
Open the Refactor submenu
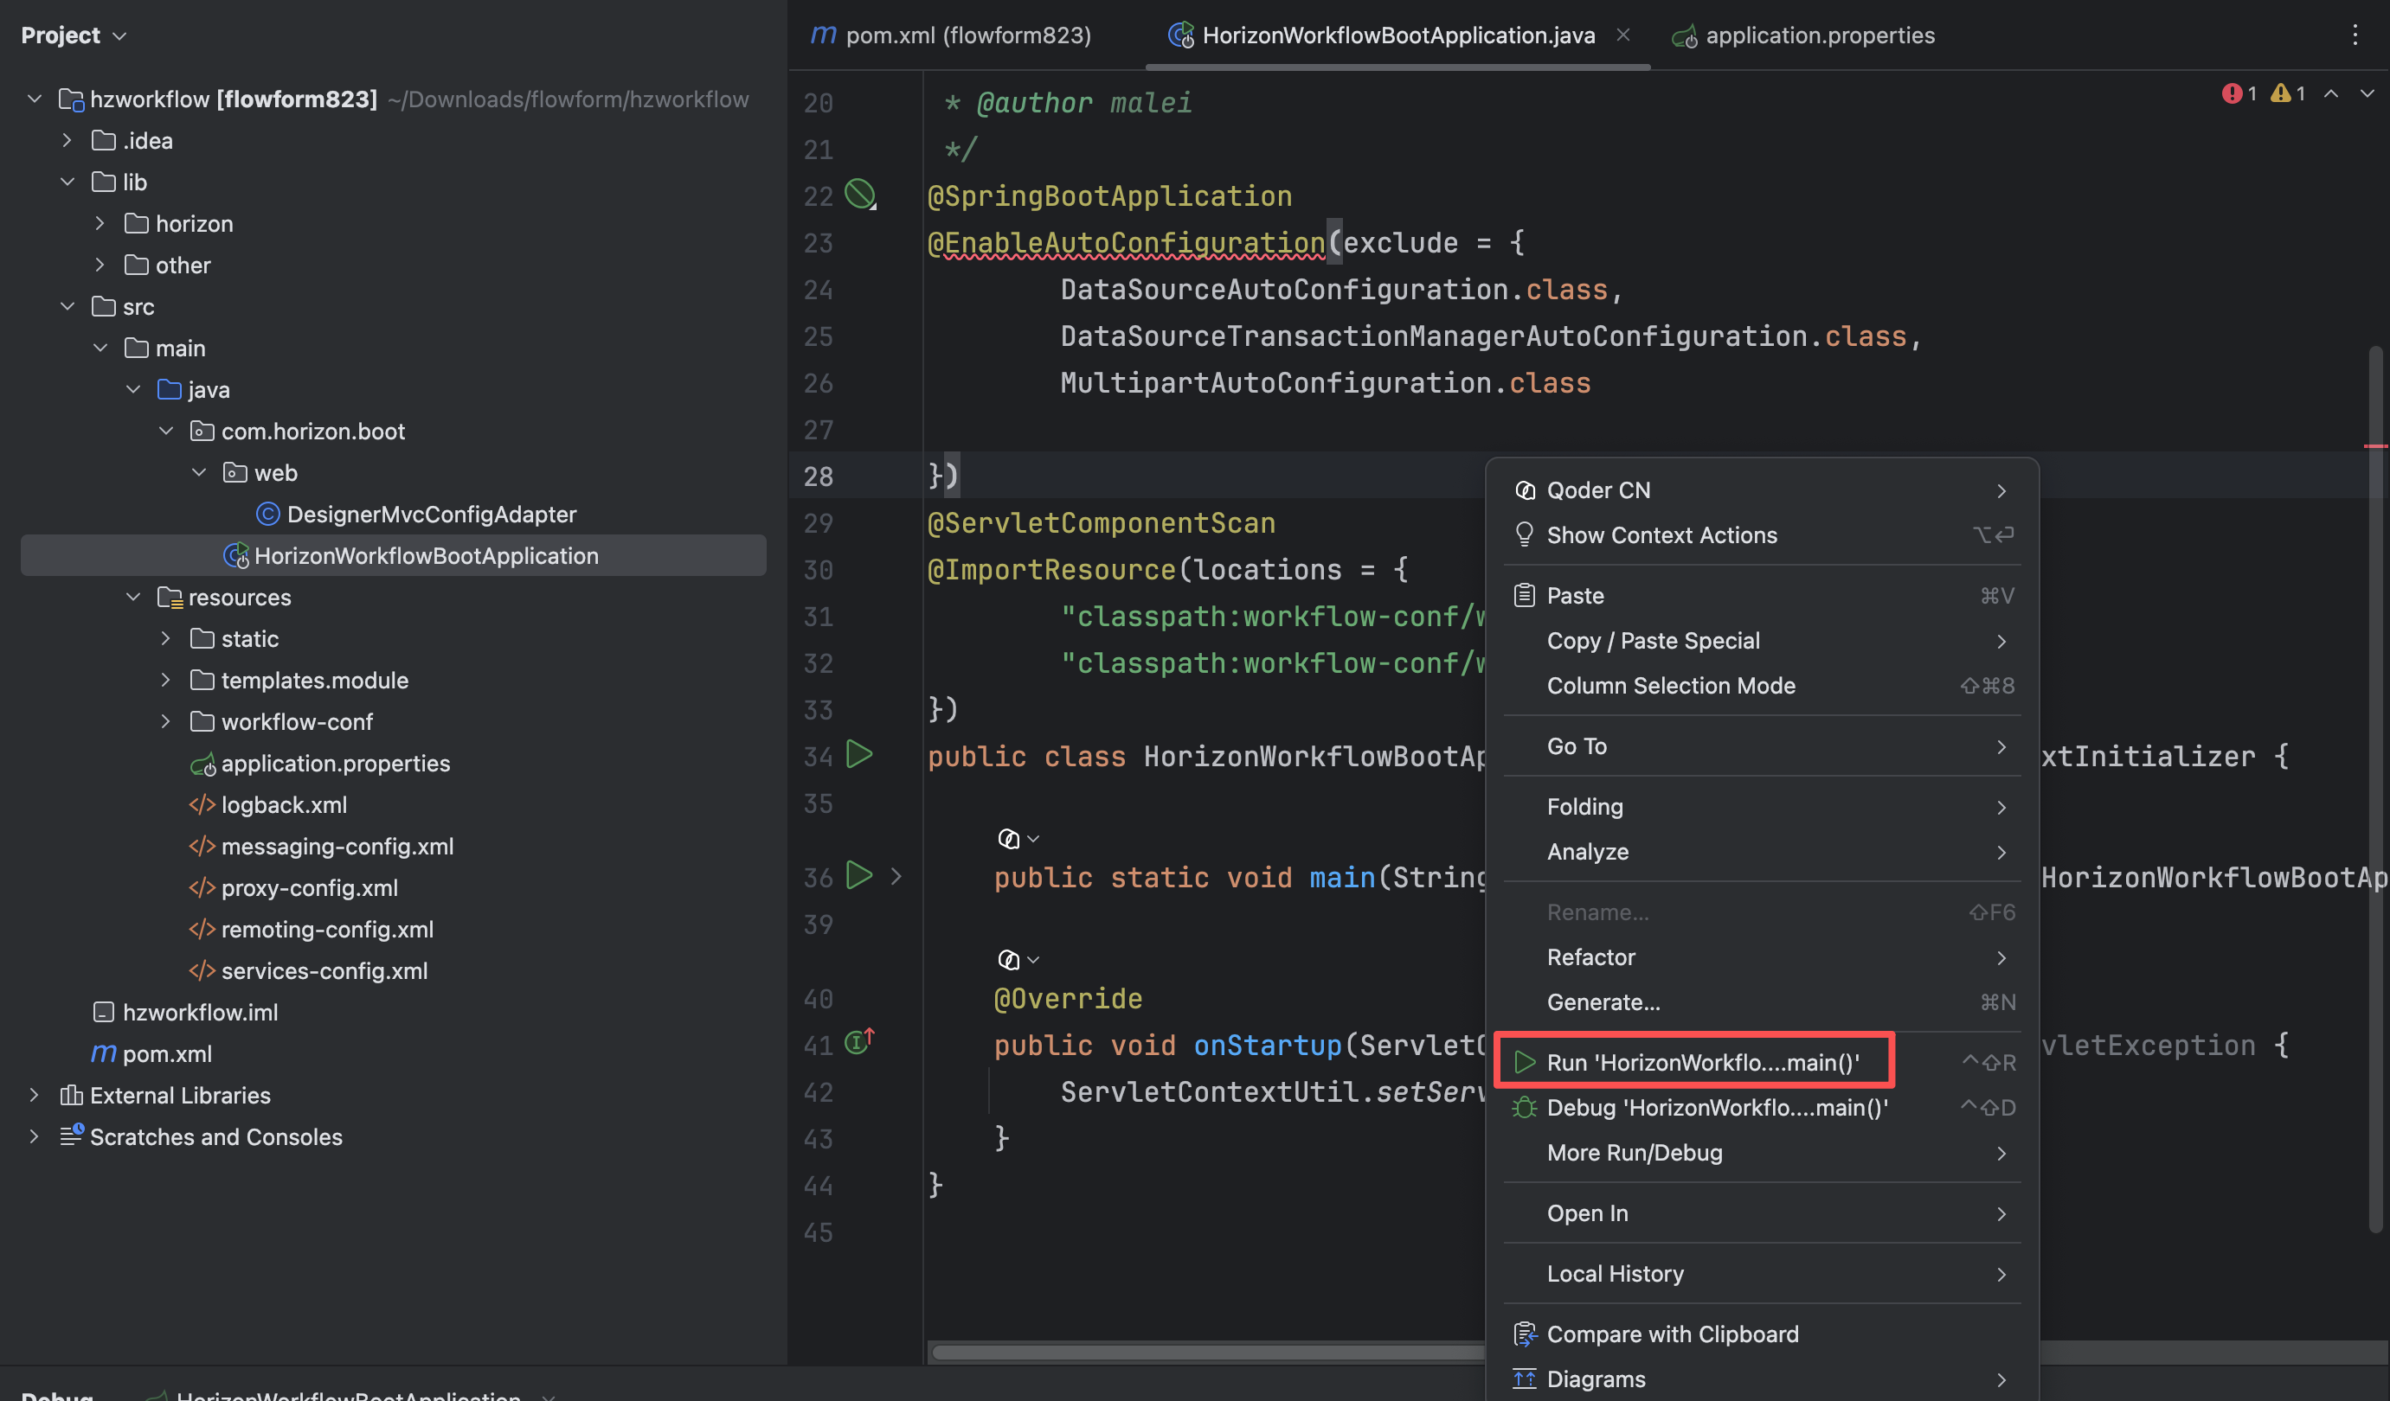click(x=1762, y=957)
